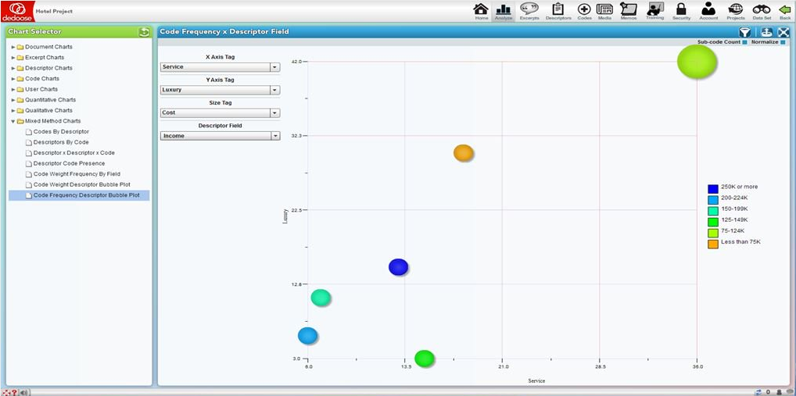Screen dimensions: 796x396
Task: Click the 150-199K legend swatch
Action: 713,210
